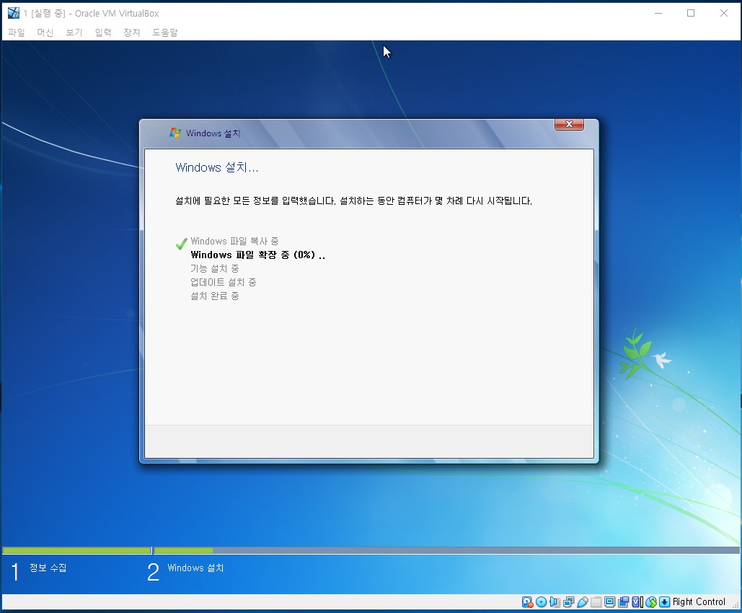This screenshot has width=742, height=613.
Task: Click the '기능 설치 중' step text
Action: coord(214,268)
